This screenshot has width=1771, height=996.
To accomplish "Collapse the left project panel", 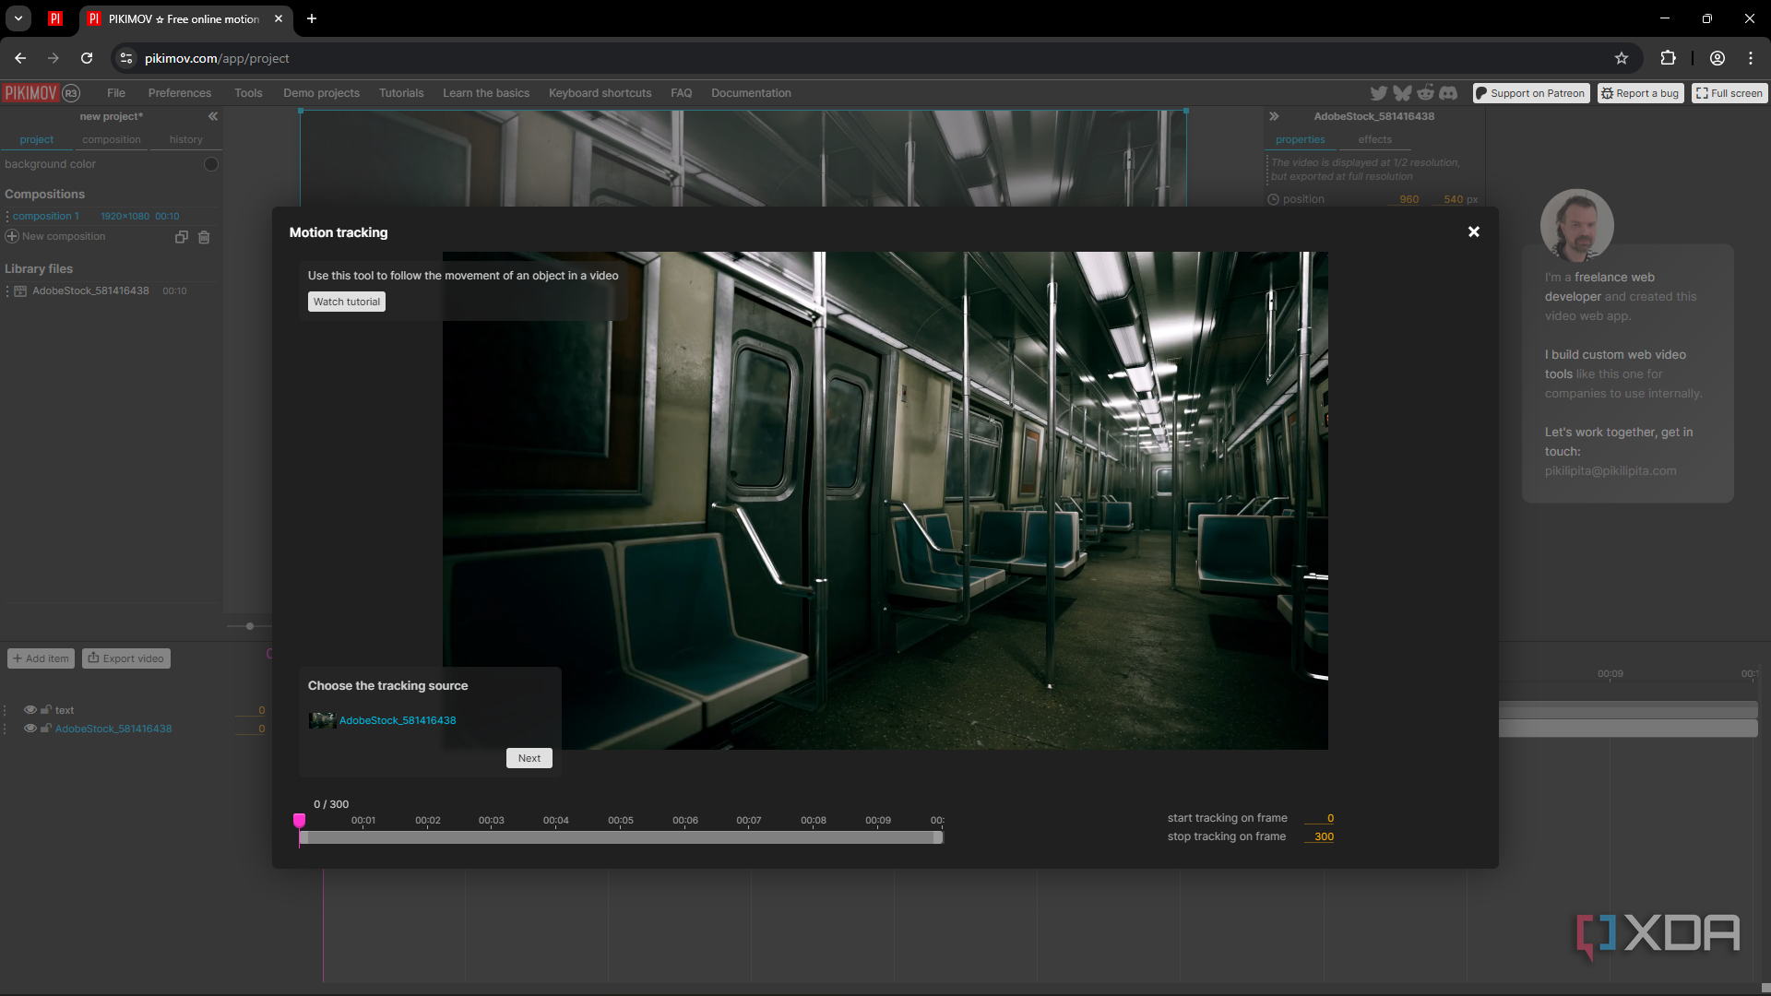I will point(213,116).
